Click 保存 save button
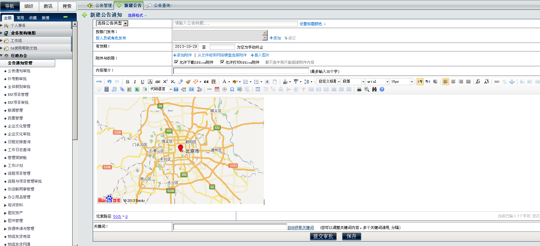This screenshot has width=540, height=246. (352, 236)
